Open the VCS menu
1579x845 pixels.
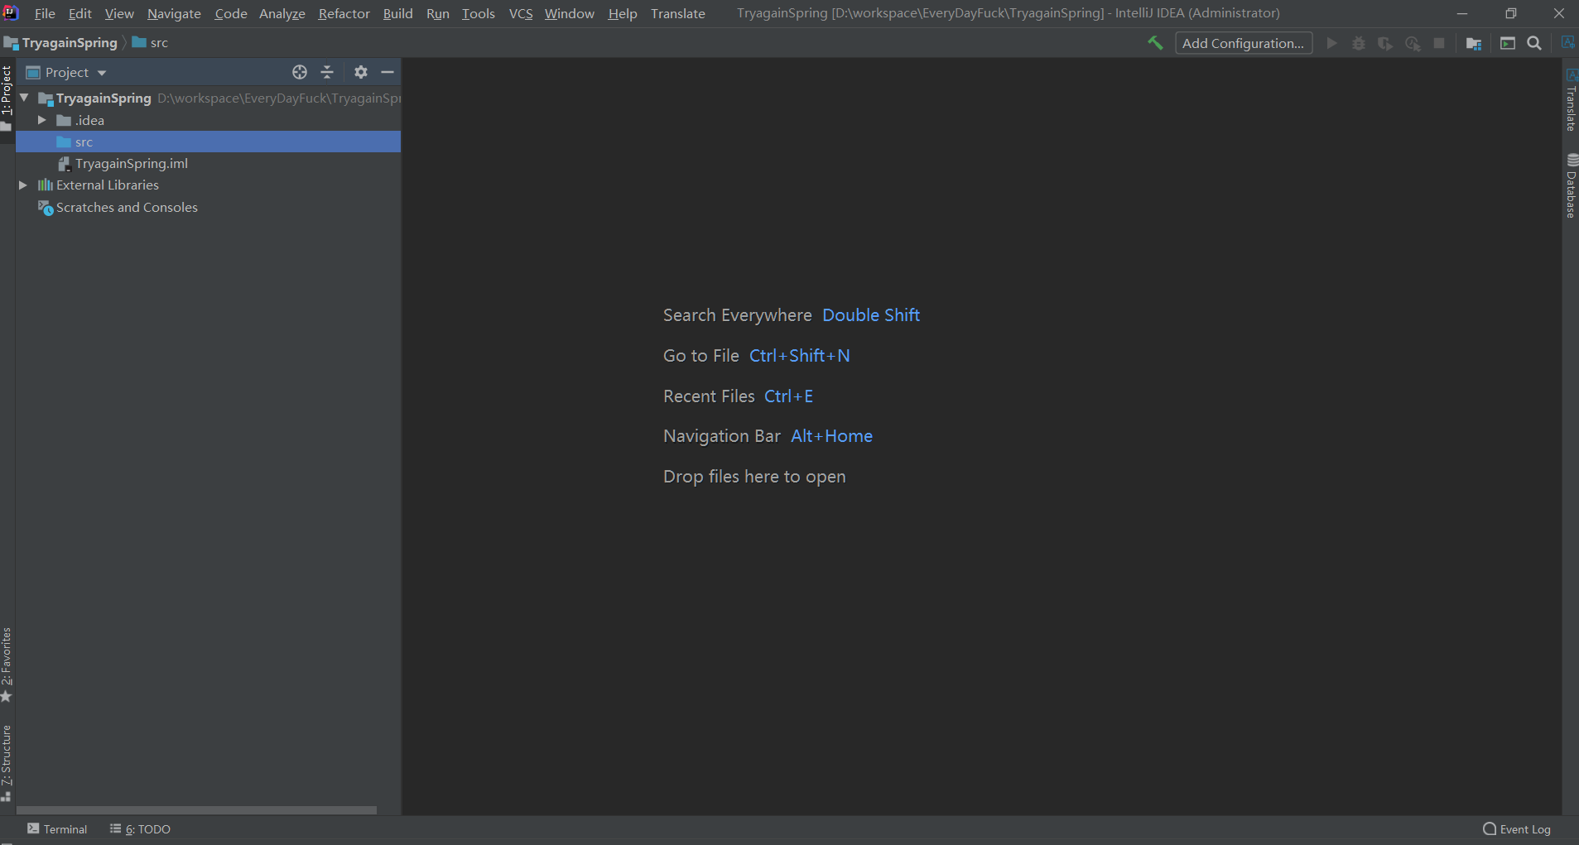521,14
